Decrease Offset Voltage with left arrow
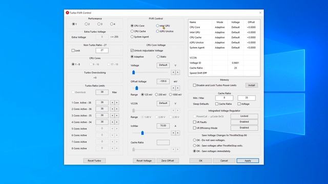 173,88
